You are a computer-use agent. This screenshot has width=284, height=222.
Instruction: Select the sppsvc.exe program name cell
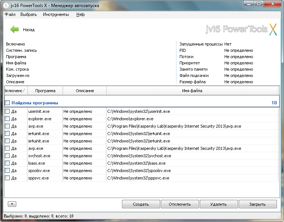(39, 178)
